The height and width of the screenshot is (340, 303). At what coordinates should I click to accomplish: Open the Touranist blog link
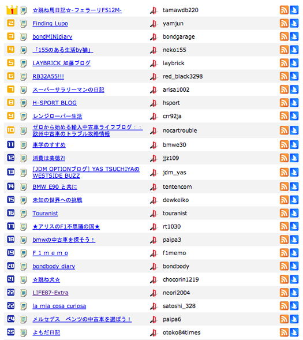pyautogui.click(x=45, y=213)
